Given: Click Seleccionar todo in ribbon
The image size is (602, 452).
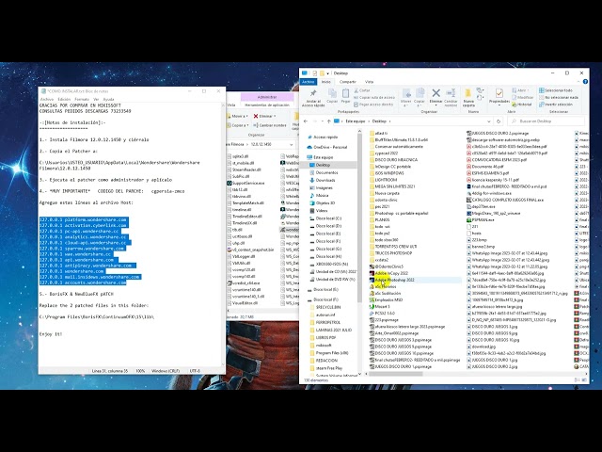Looking at the screenshot, I should (556, 90).
